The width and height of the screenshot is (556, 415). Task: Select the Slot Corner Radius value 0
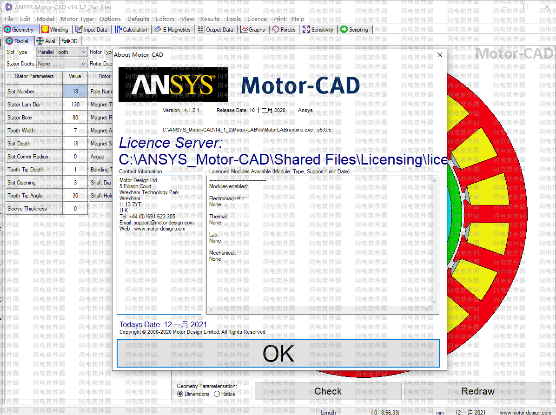(75, 156)
